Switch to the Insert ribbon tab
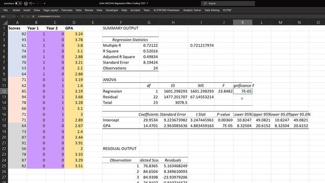The height and width of the screenshot is (183, 325). pyautogui.click(x=27, y=10)
